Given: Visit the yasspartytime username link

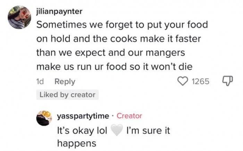Looking at the screenshot, I should [83, 116].
